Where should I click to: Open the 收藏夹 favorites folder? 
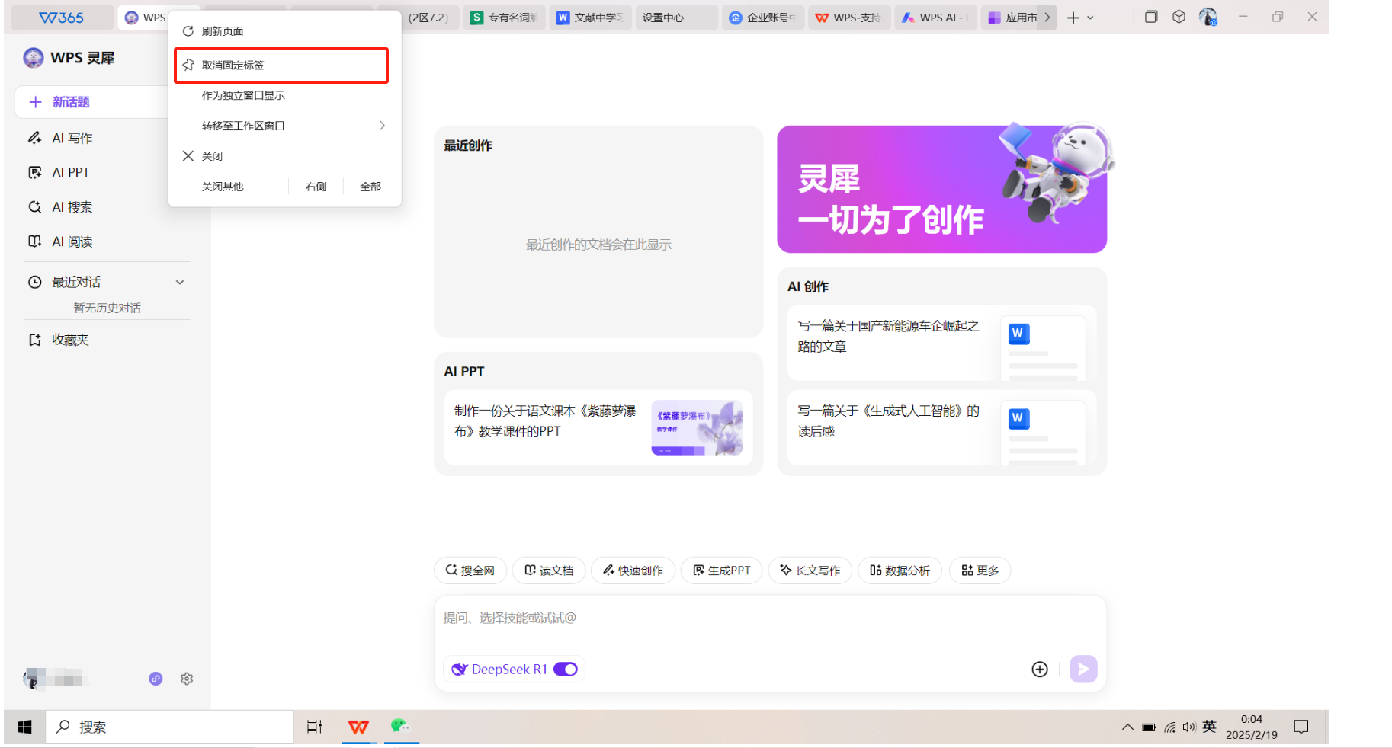pyautogui.click(x=70, y=340)
